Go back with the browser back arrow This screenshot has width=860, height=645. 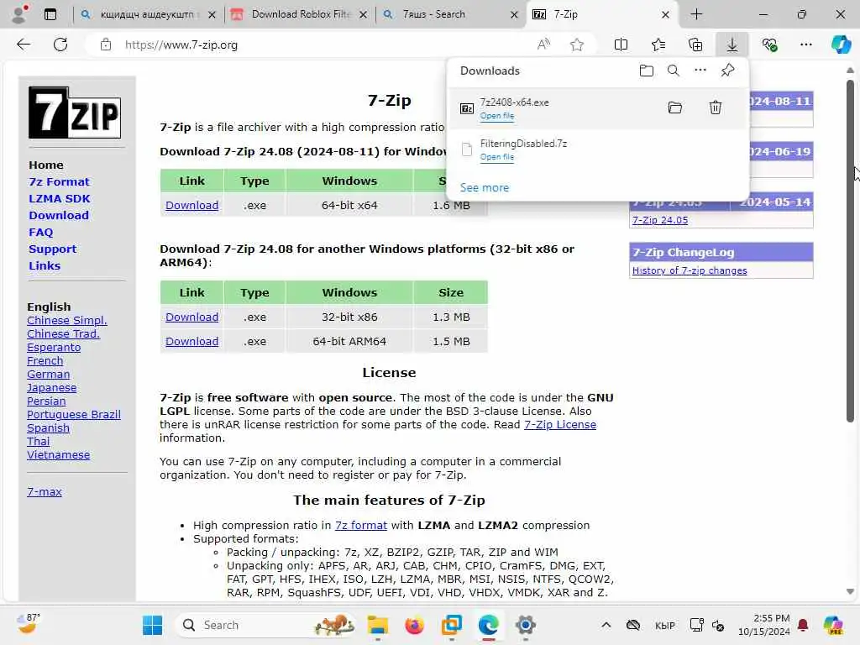(x=24, y=45)
